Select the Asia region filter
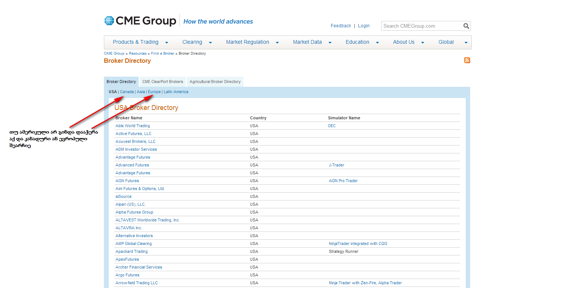564x288 pixels. click(x=141, y=92)
